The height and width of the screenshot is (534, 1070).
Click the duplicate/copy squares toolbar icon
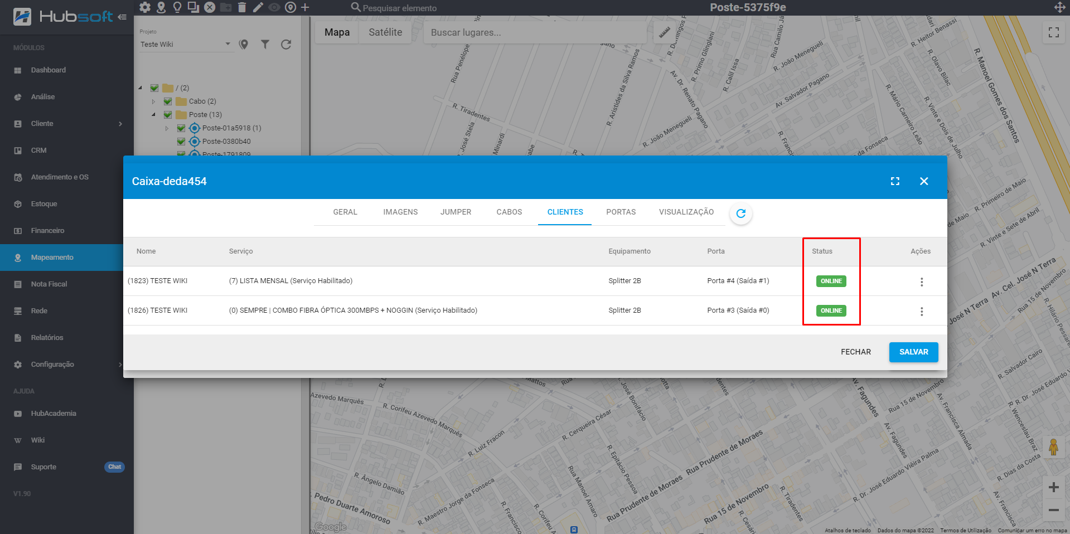click(193, 7)
